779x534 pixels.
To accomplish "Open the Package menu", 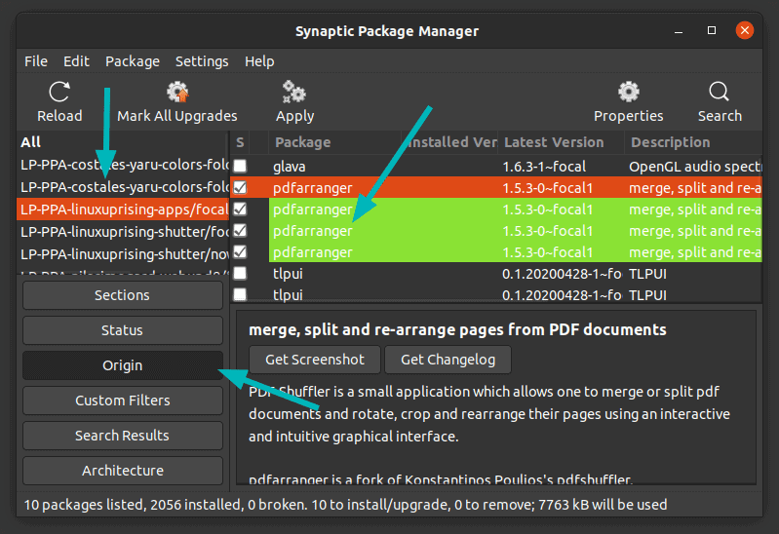I will click(x=133, y=61).
